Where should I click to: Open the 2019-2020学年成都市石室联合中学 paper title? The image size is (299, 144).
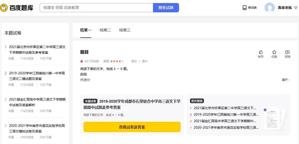point(132,104)
